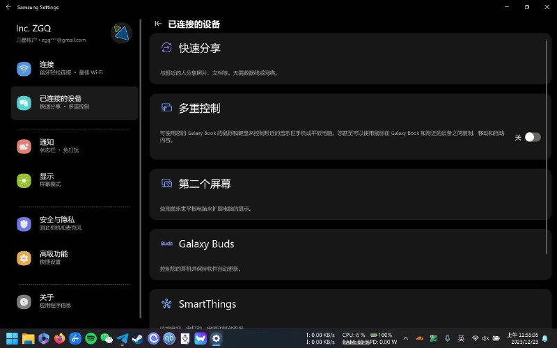The height and width of the screenshot is (348, 557).
Task: Click the 阻止相机和麦克风 subtitle
Action: point(61,228)
